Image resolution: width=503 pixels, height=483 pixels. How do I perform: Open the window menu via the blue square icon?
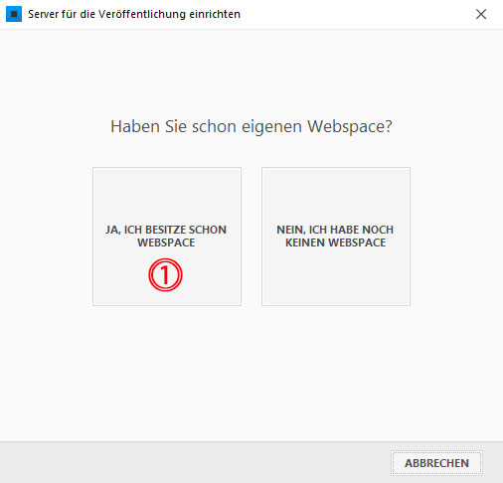coord(14,14)
